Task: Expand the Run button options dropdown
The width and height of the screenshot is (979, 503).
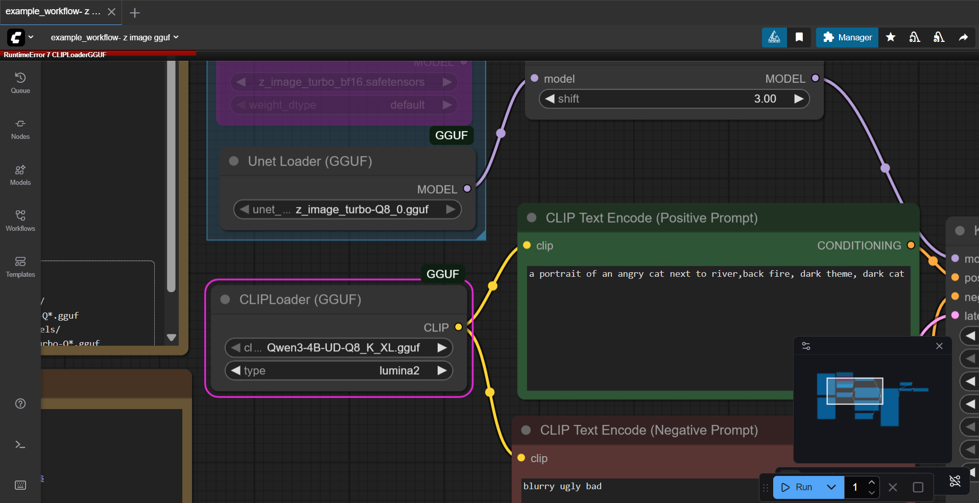Action: 831,487
